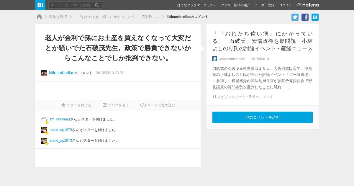
Task: Open ログイン link
Action: pyautogui.click(x=286, y=5)
